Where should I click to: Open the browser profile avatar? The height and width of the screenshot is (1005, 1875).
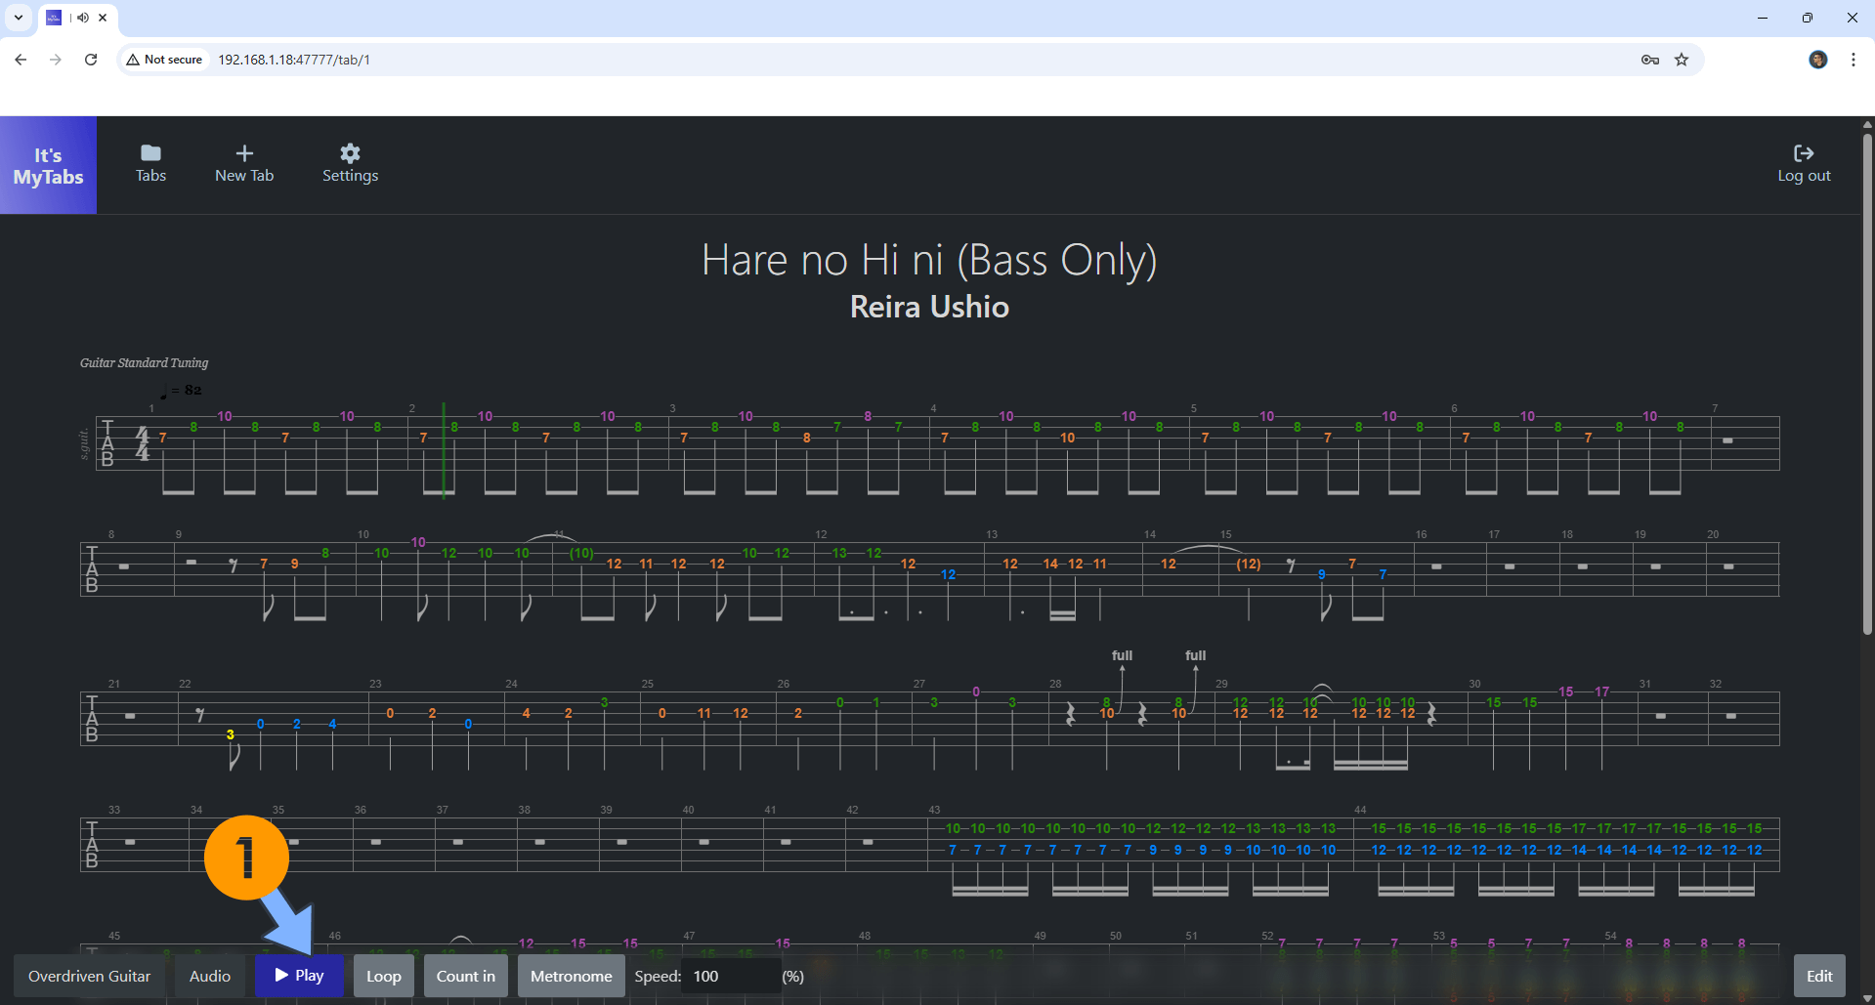coord(1818,60)
